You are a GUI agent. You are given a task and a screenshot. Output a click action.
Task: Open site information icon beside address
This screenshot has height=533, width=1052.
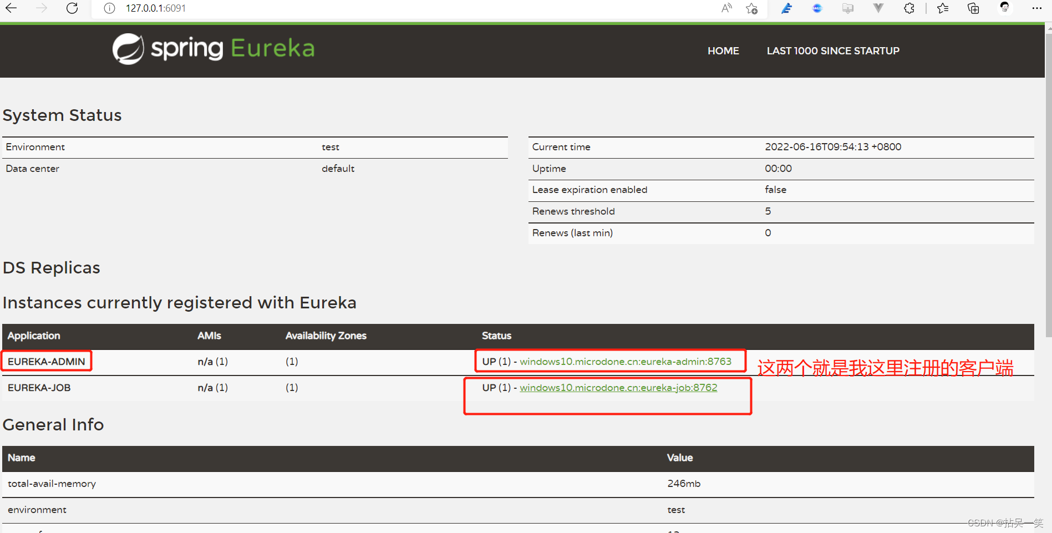109,8
